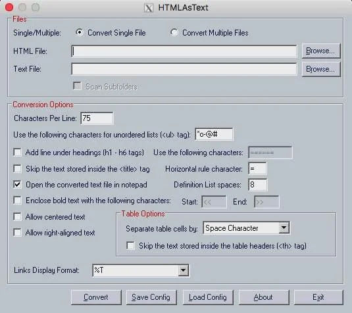Click the Text File input field
This screenshot has height=313, width=352.
coord(184,69)
